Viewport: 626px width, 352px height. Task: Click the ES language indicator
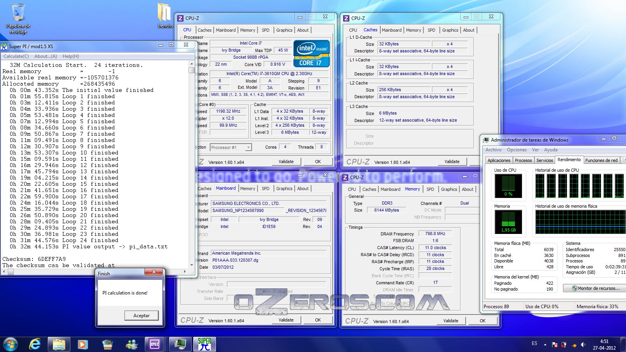(x=534, y=343)
